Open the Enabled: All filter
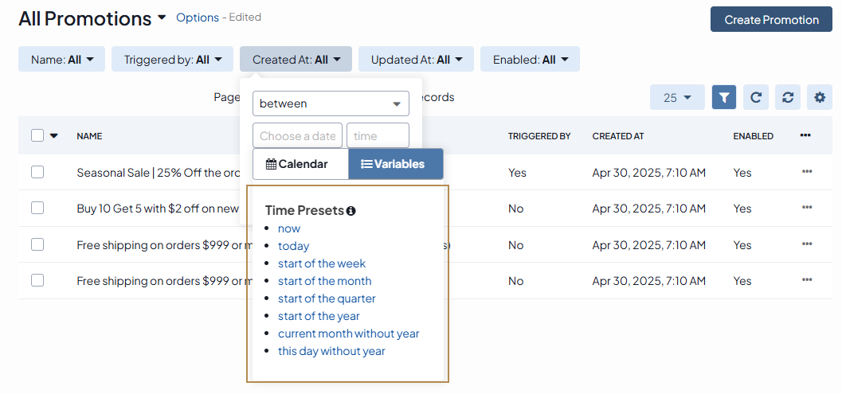The width and height of the screenshot is (842, 394). click(x=530, y=59)
